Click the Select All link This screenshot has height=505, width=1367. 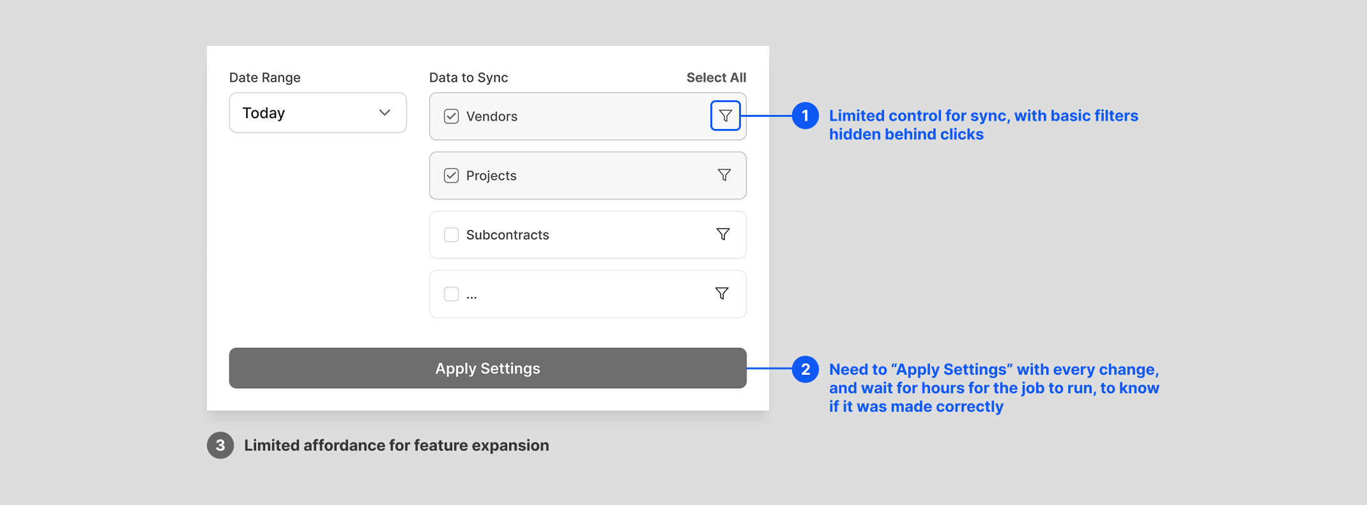[x=715, y=78]
